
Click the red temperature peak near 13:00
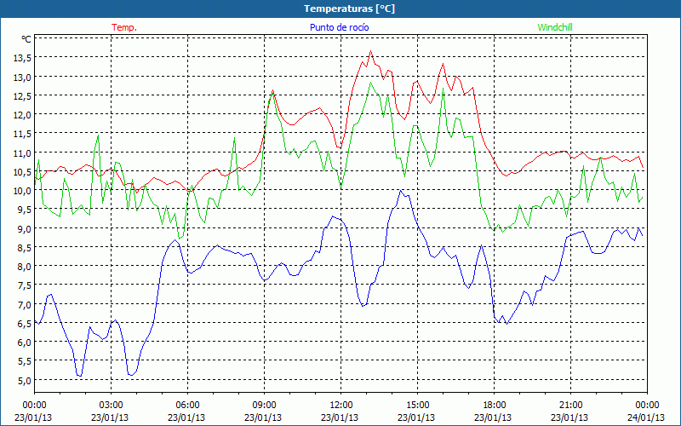[x=370, y=51]
